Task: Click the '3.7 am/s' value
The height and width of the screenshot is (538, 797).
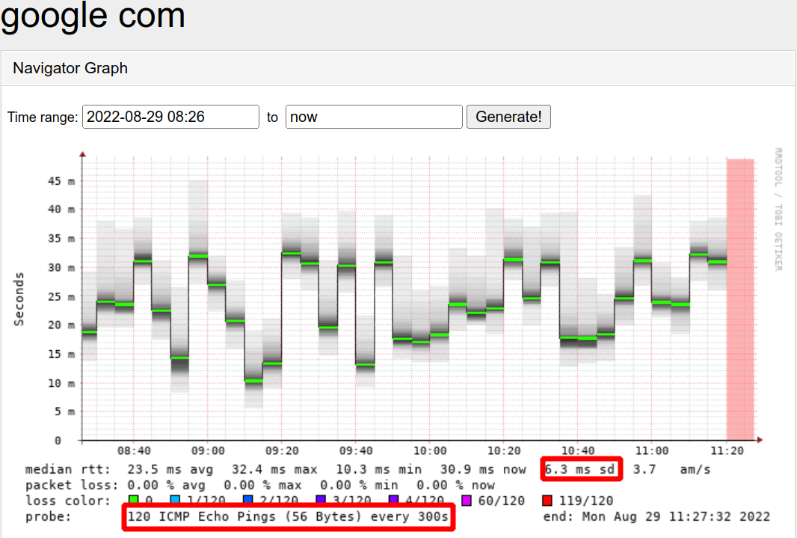Action: (x=671, y=469)
